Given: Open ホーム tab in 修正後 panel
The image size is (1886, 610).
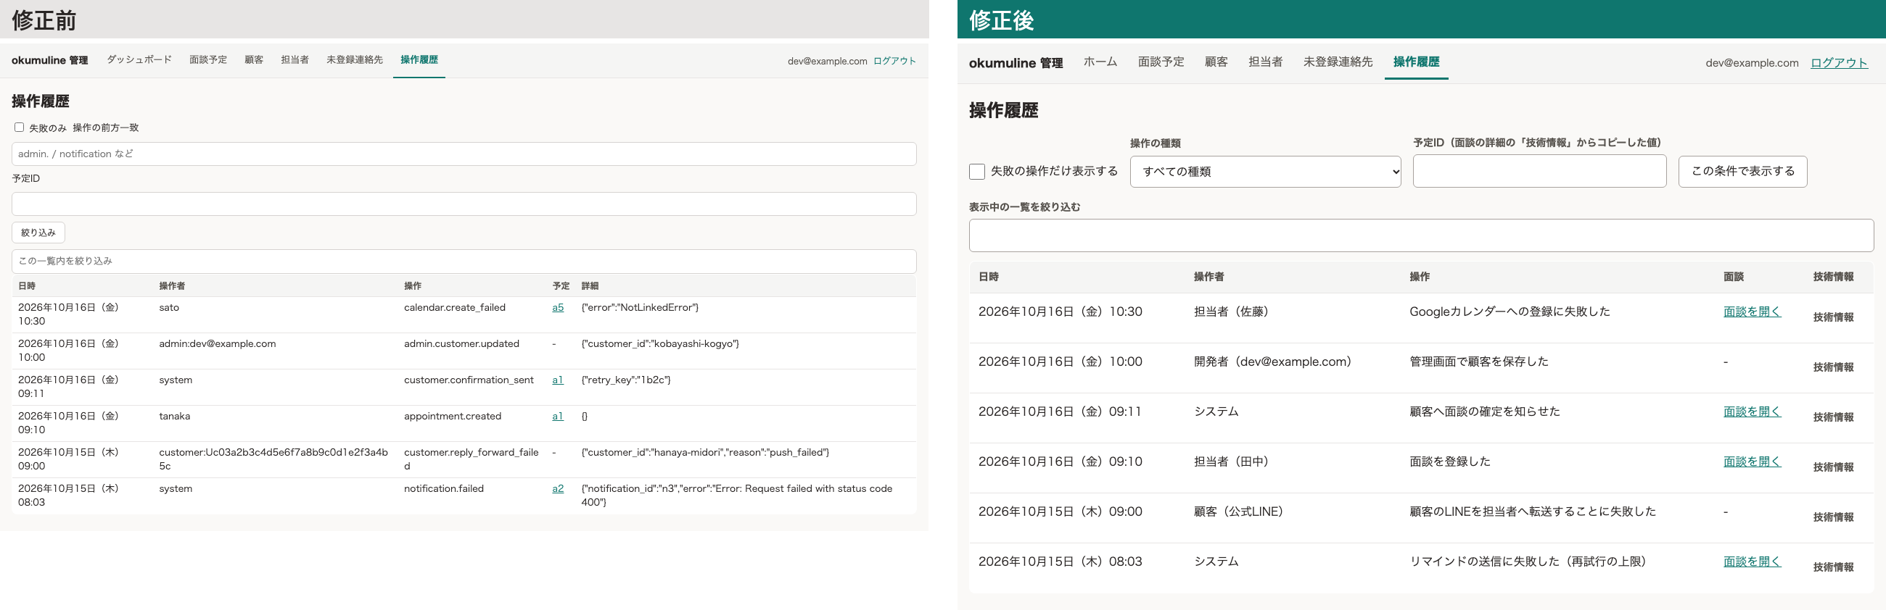Looking at the screenshot, I should [1100, 62].
